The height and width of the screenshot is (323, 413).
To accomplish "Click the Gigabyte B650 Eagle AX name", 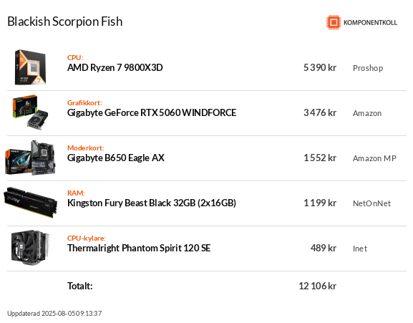I will tap(116, 158).
